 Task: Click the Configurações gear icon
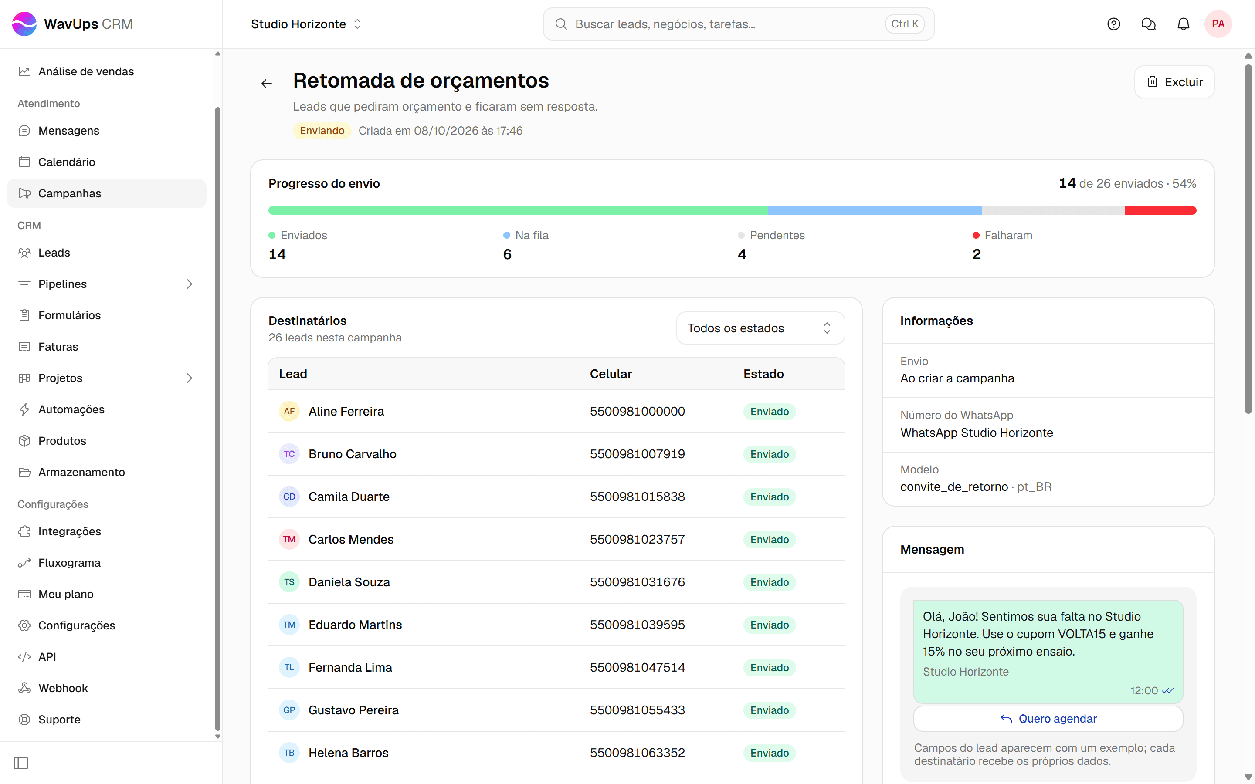(24, 625)
